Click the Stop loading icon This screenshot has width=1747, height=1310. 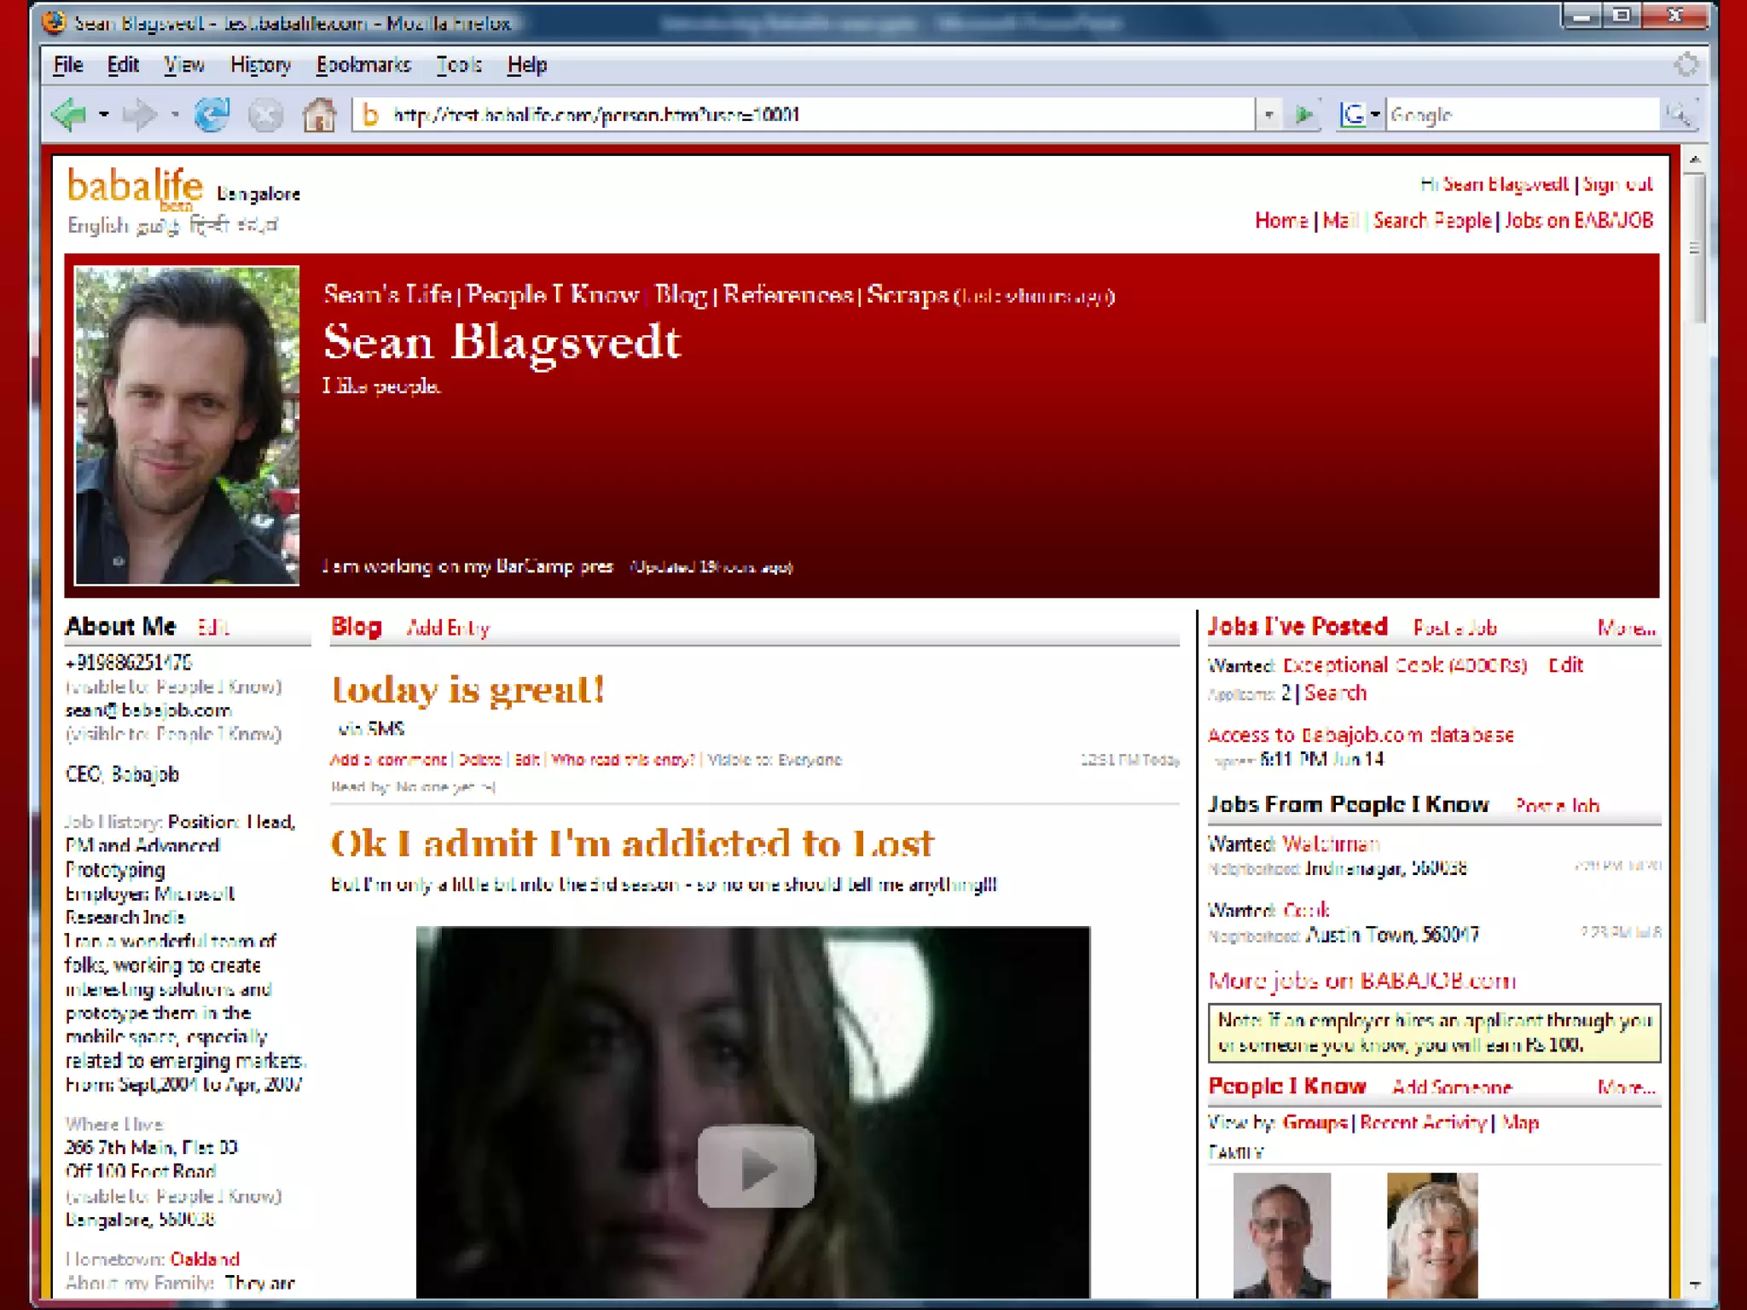pos(265,114)
